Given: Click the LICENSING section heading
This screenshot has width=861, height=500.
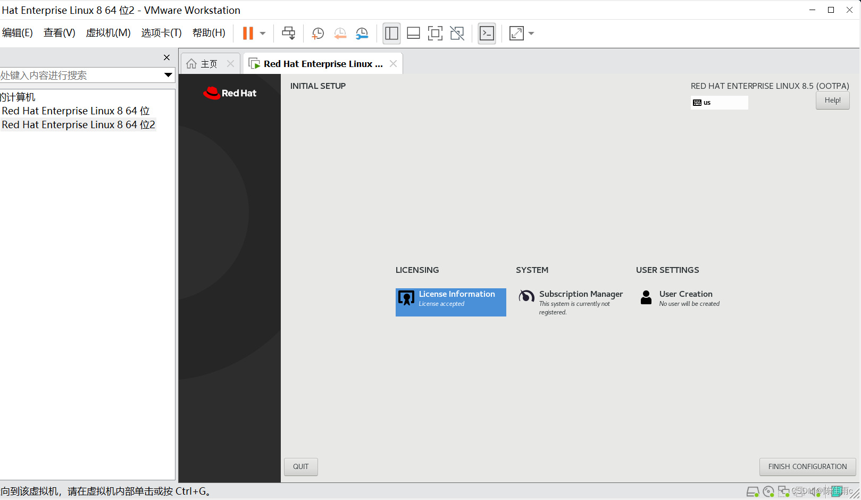Looking at the screenshot, I should [x=417, y=270].
